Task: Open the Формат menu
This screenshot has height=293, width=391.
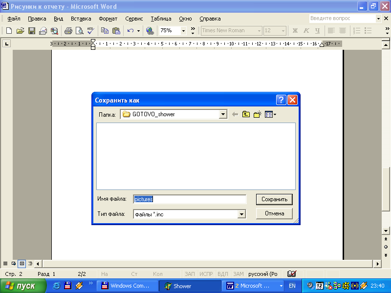Action: (x=108, y=19)
